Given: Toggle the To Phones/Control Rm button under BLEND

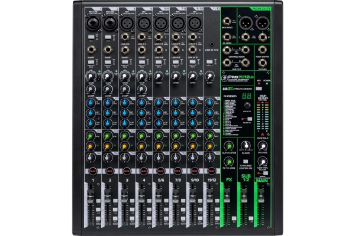Looking at the screenshot, I should coord(246,162).
